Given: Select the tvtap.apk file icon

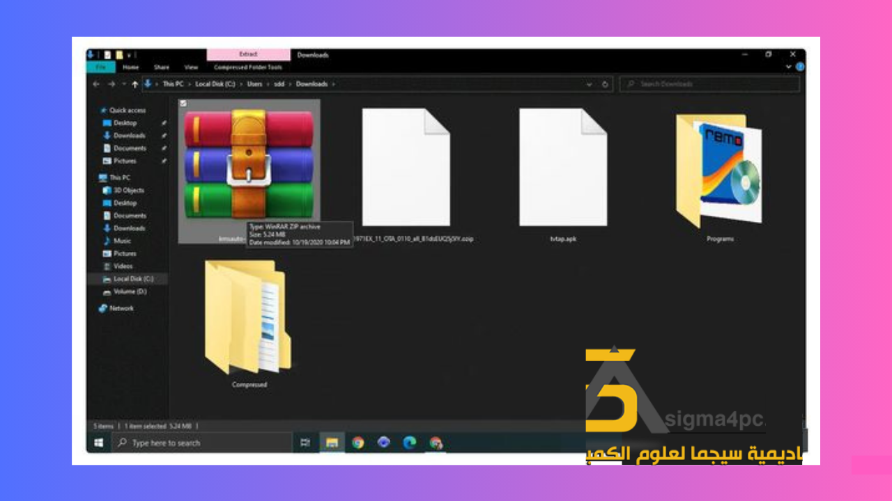Looking at the screenshot, I should (x=562, y=167).
